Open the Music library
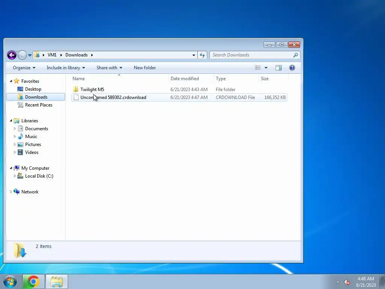 click(31, 136)
